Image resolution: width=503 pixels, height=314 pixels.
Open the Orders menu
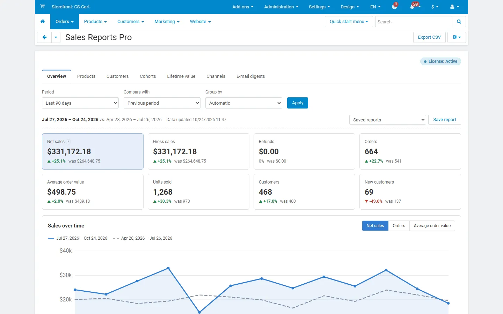click(65, 22)
